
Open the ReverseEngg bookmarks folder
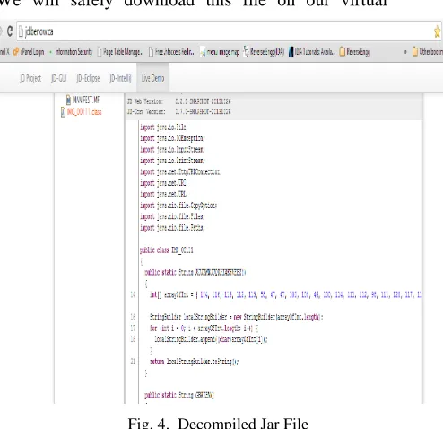[x=355, y=52]
